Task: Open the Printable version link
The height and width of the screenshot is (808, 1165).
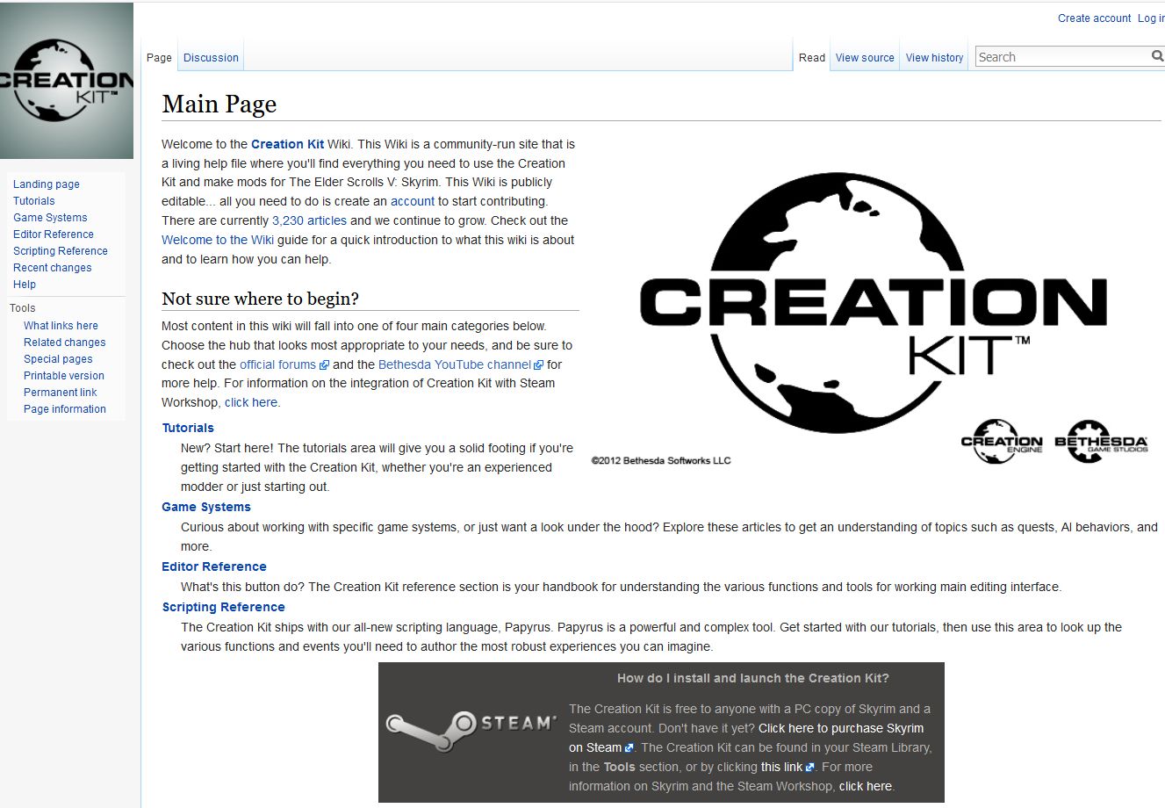Action: [x=64, y=376]
